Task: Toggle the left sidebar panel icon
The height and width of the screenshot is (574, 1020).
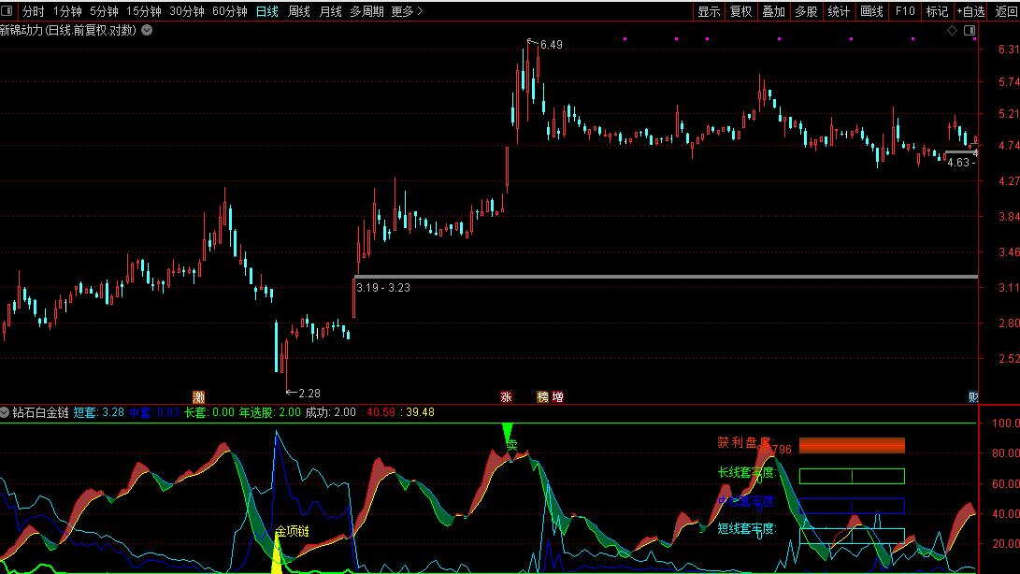Action: 7,11
